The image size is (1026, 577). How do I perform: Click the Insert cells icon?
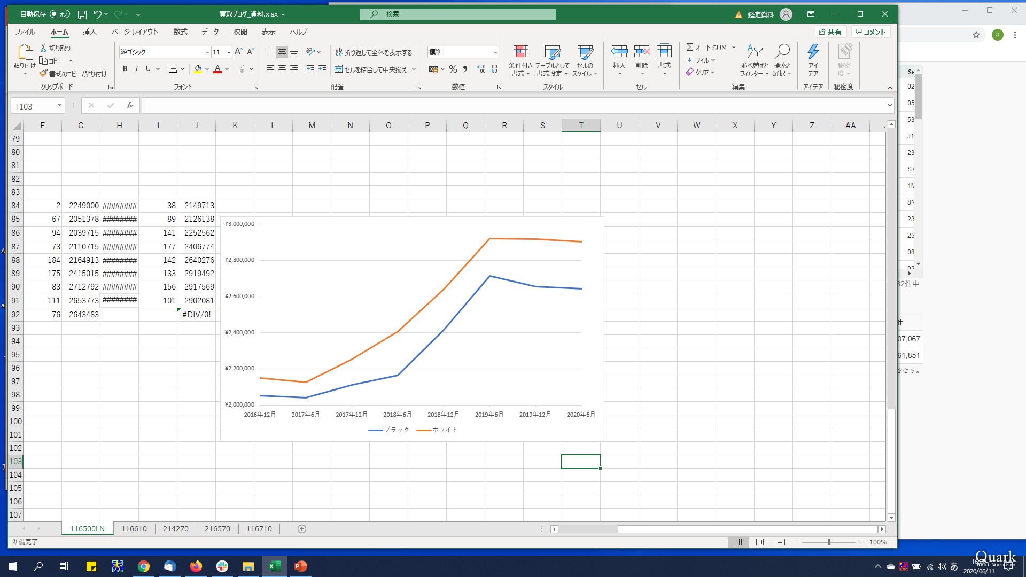point(619,52)
